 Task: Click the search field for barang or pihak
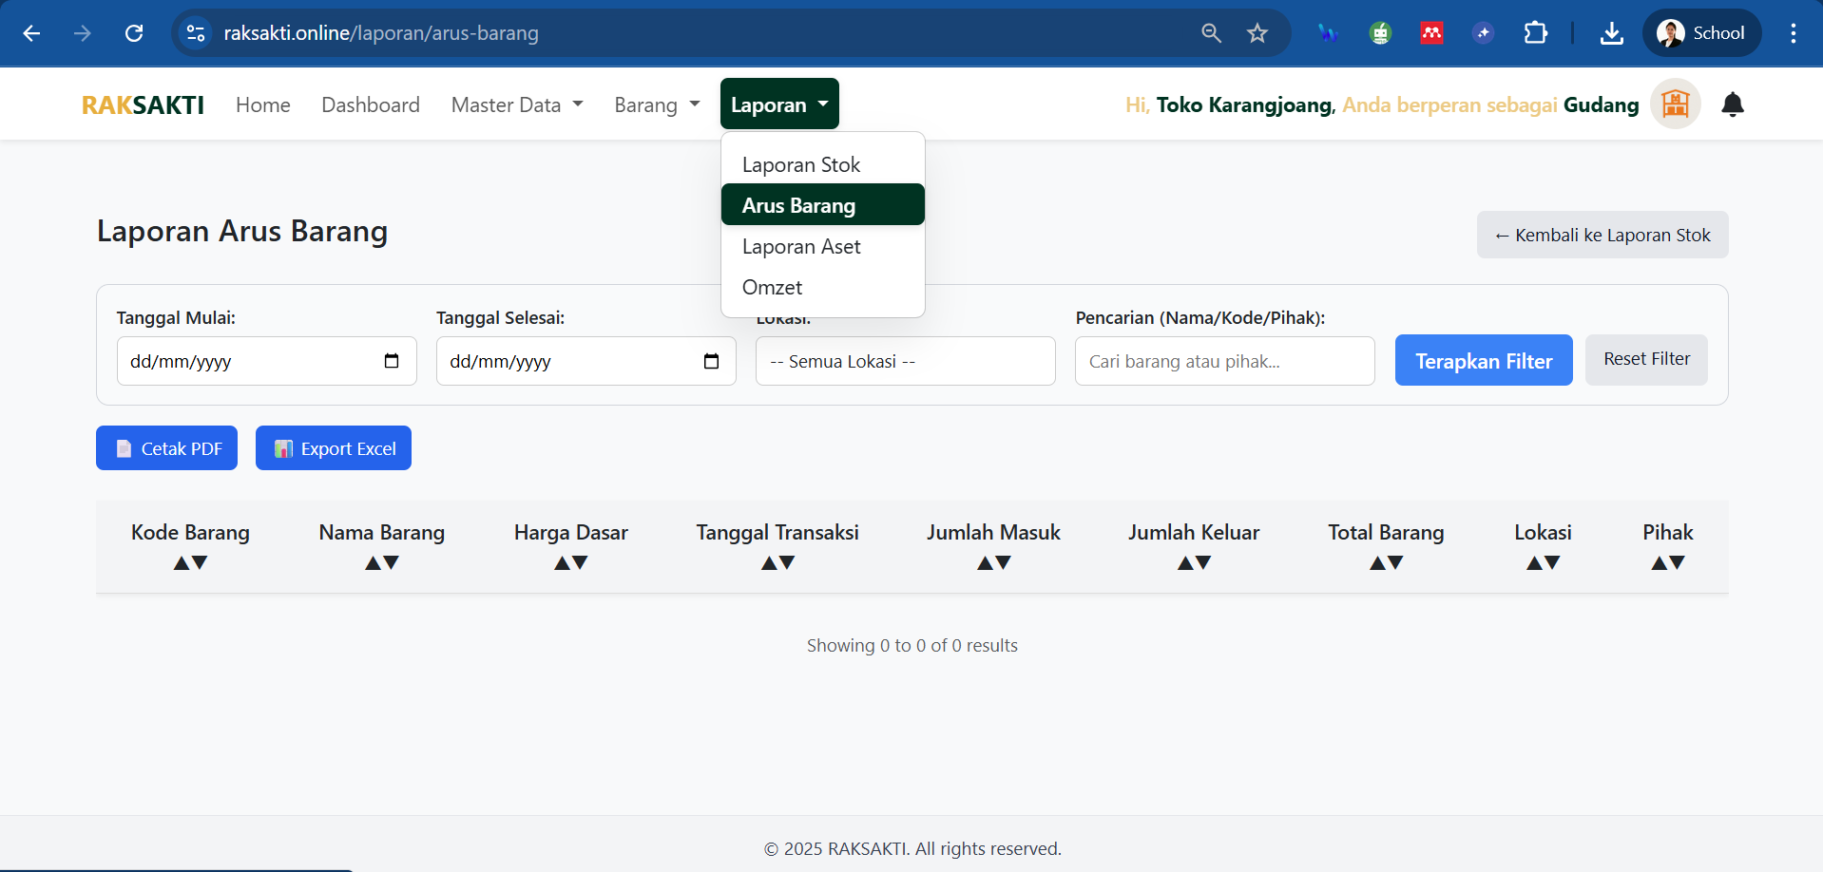(1224, 361)
